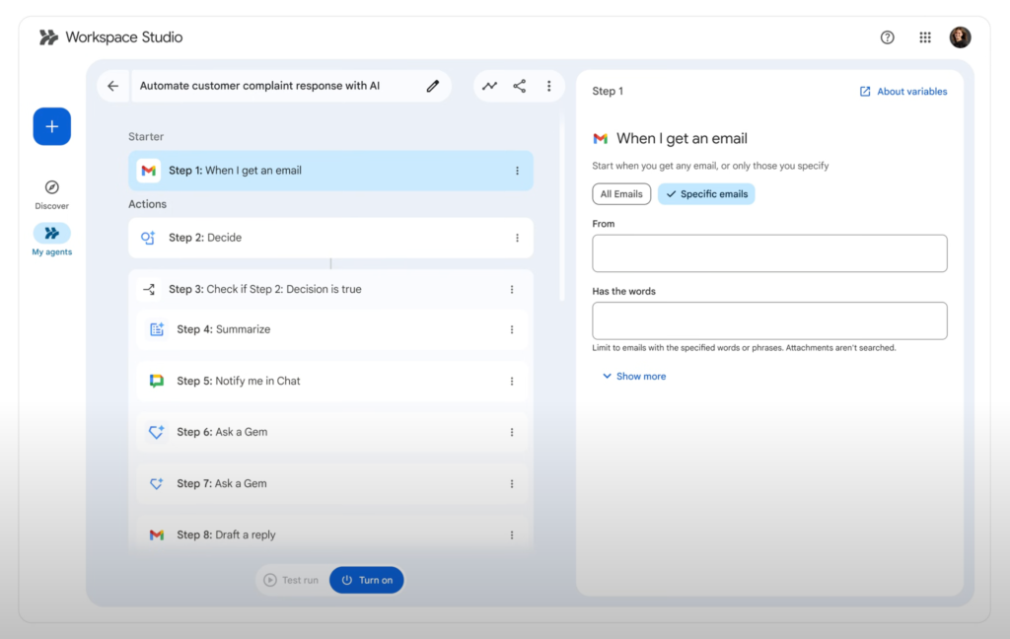Select the All Emails filter chip
Screen dimensions: 1010x639
pos(620,193)
